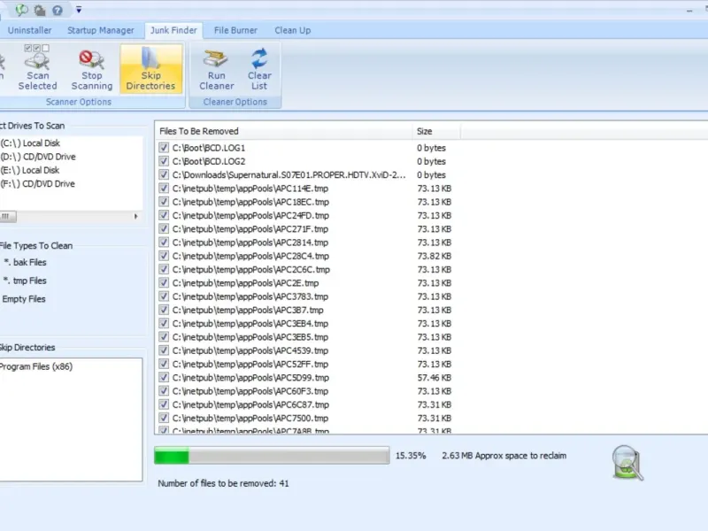Screen dimensions: 708x531
Task: Click the Clear List icon
Action: (x=259, y=69)
